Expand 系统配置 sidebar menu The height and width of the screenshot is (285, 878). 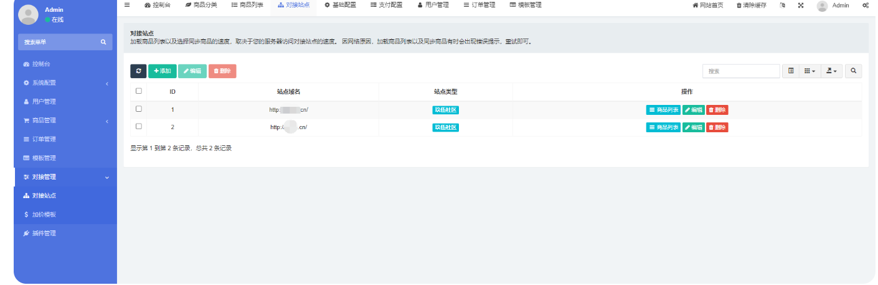click(x=65, y=83)
